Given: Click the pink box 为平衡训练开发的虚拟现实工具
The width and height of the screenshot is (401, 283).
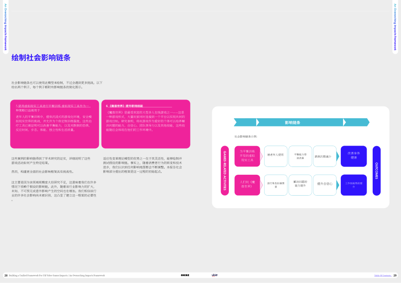Looking at the screenshot, I should click(247, 156).
